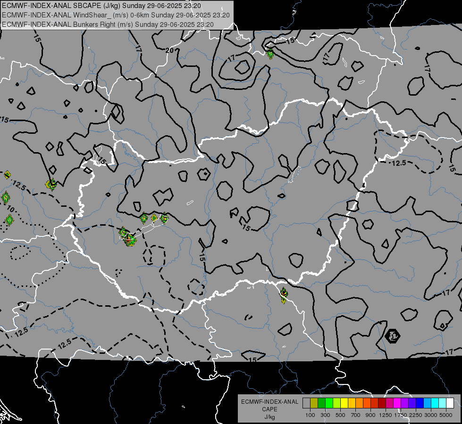Select the gray first swatch in CAPE legend
This screenshot has width=462, height=424.
tap(306, 403)
